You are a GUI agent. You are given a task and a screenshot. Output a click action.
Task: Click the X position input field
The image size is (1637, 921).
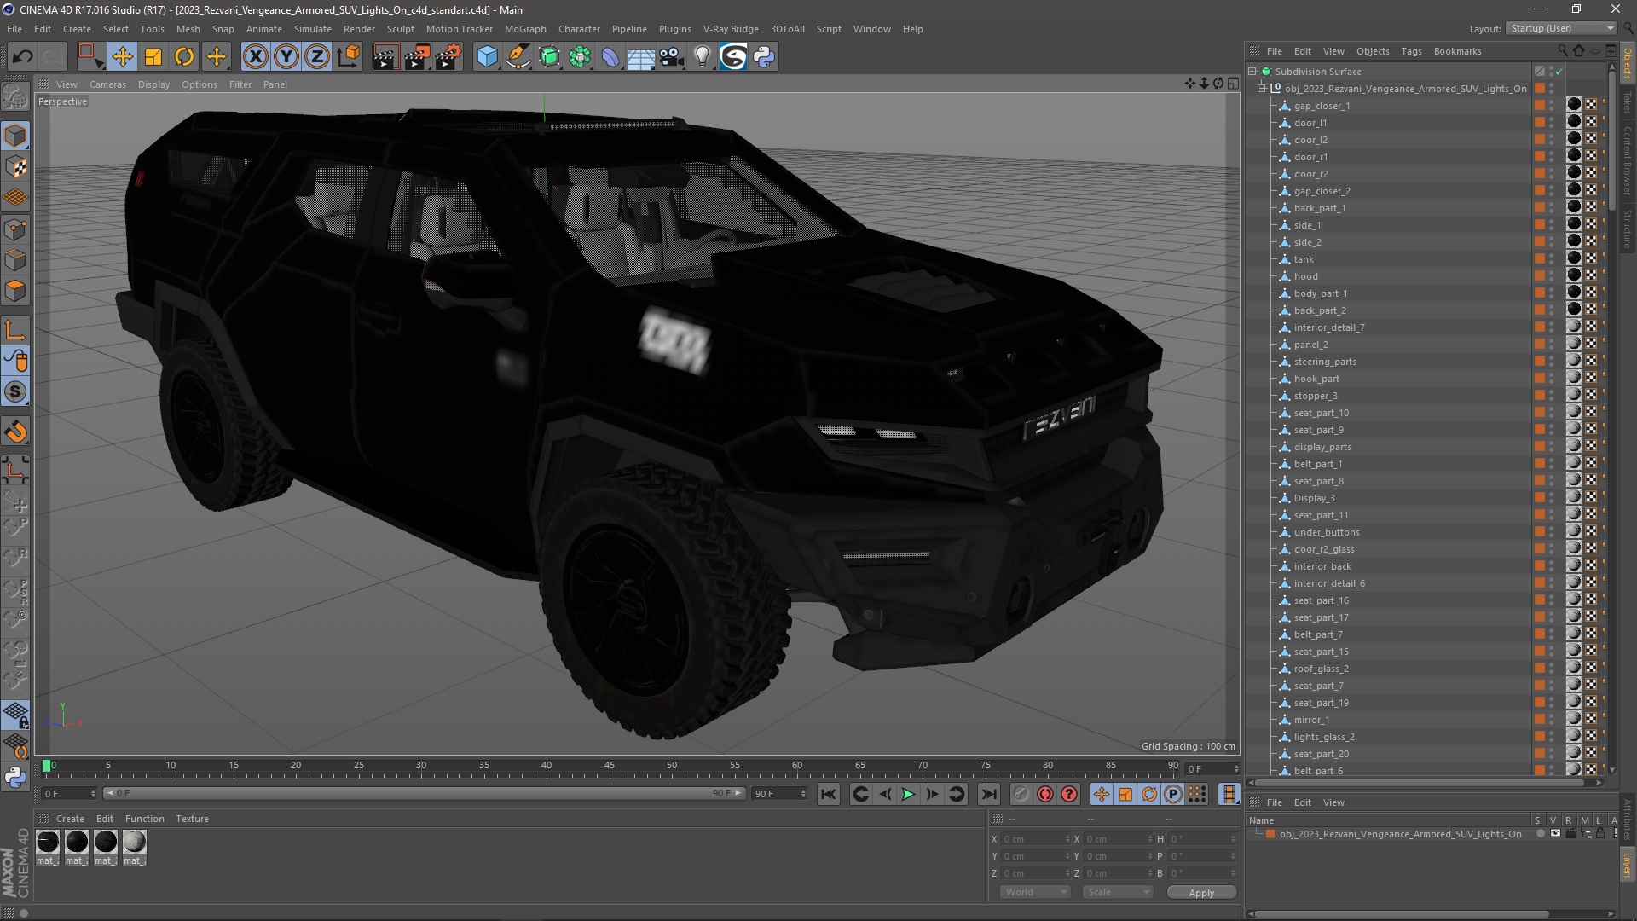(x=1035, y=839)
